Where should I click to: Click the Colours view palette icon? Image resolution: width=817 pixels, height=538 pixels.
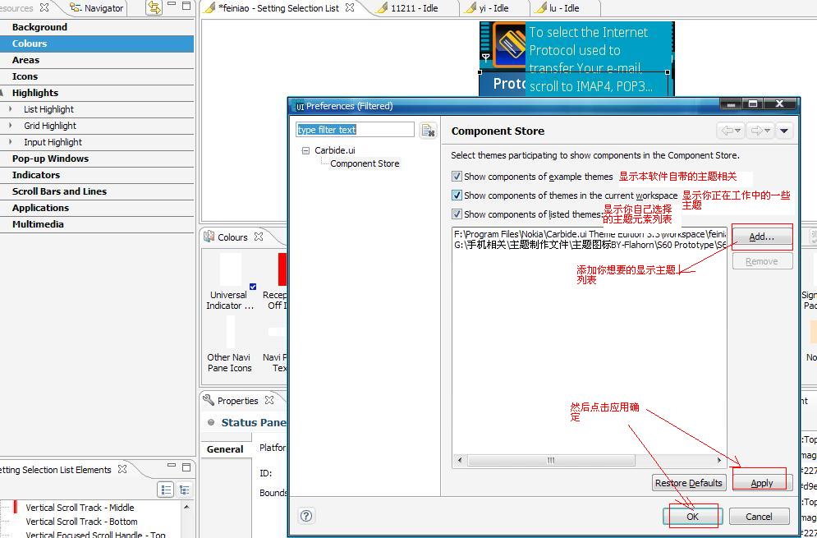tap(209, 237)
